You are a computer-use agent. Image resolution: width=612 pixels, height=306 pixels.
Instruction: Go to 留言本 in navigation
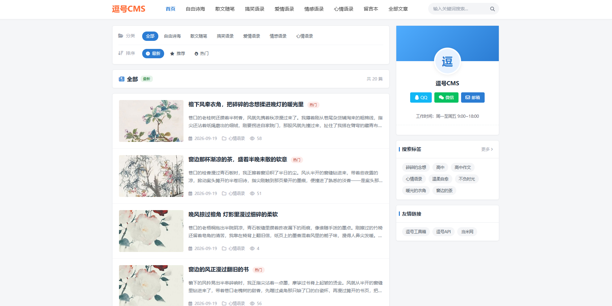click(x=371, y=9)
